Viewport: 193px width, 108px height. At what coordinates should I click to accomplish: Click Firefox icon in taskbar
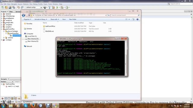point(33,106)
